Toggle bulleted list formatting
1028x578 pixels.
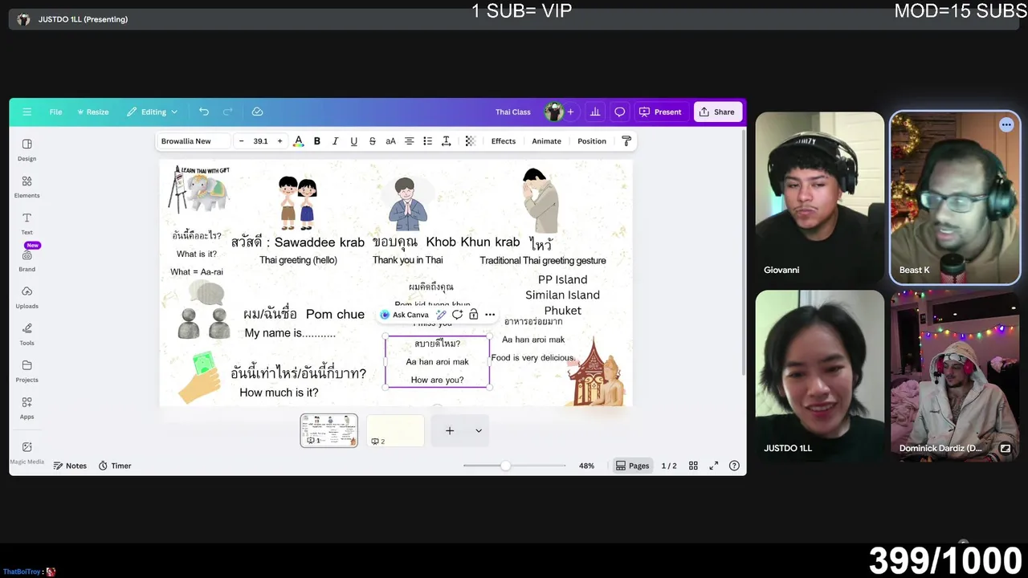(427, 141)
